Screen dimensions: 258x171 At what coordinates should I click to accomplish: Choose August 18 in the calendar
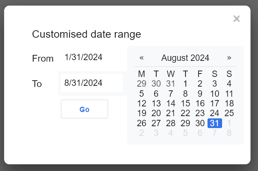(229, 103)
